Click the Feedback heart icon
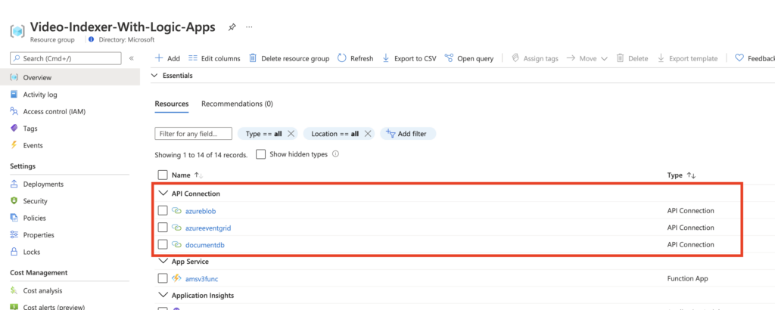This screenshot has width=775, height=310. [739, 58]
